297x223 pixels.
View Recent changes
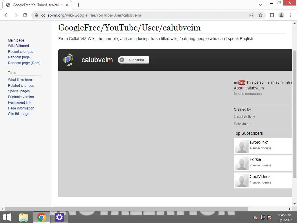click(x=21, y=52)
